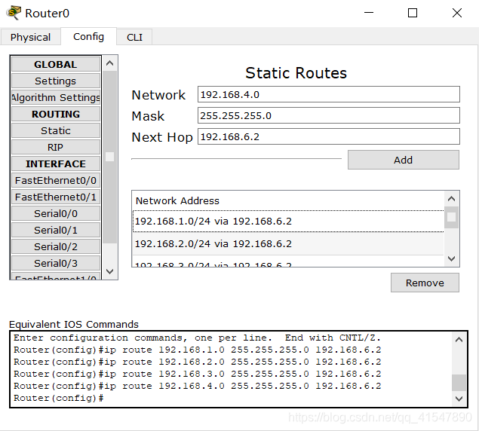Open the CLI tab

134,37
